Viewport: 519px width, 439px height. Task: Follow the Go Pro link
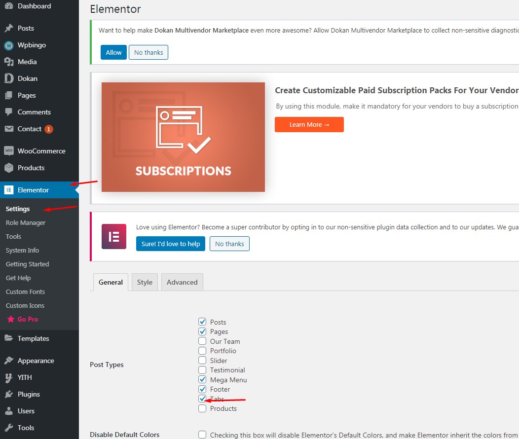28,319
